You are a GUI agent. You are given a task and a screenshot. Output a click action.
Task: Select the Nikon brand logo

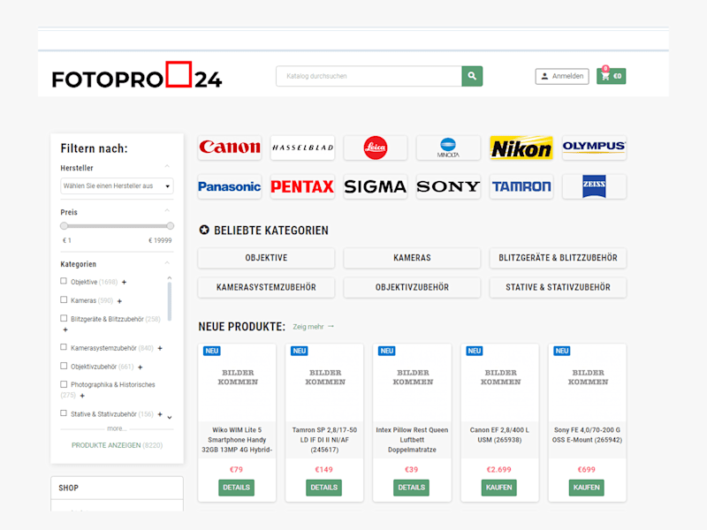[x=521, y=148]
